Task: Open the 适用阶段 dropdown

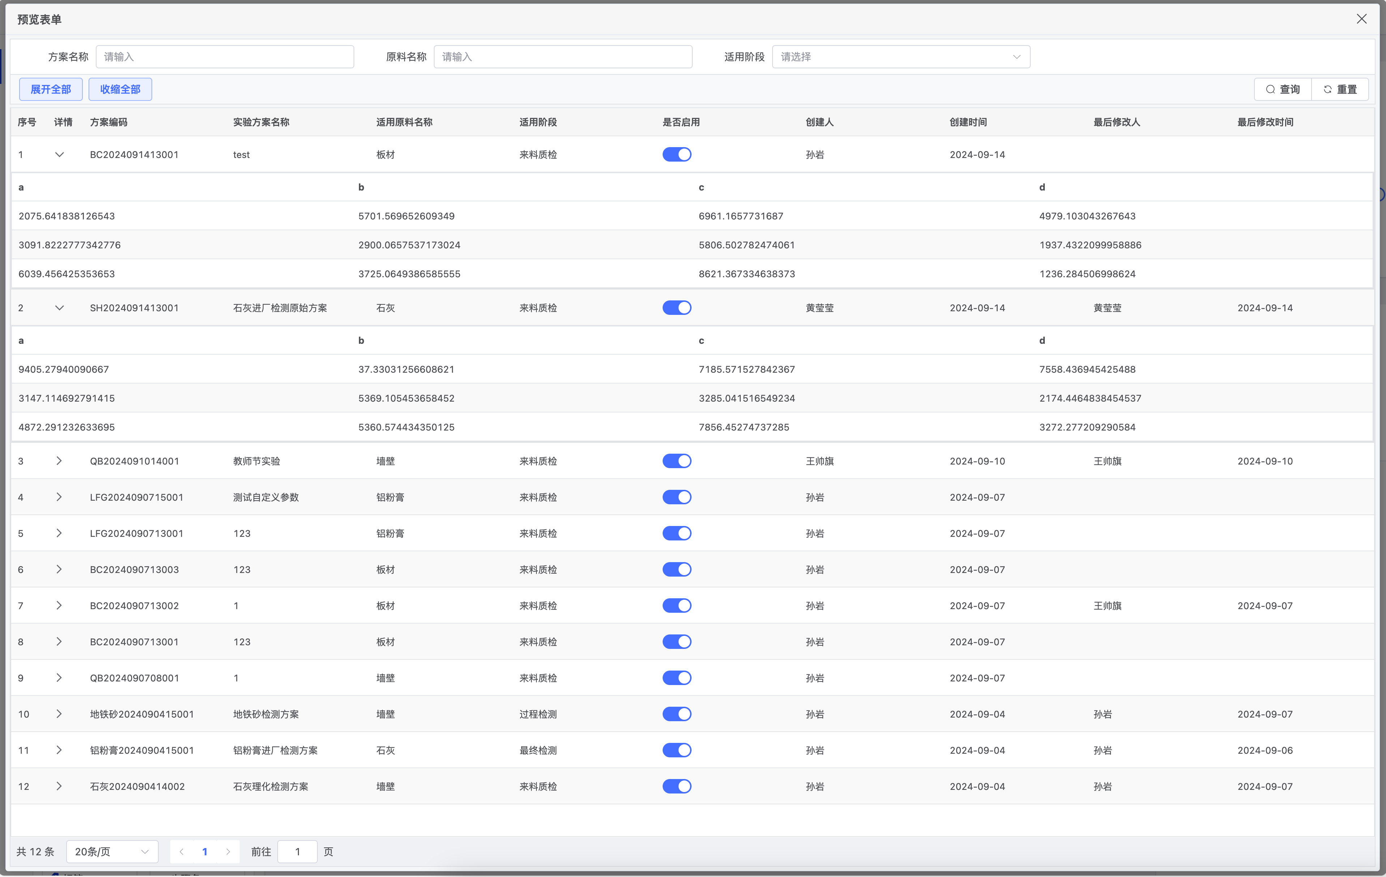Action: pyautogui.click(x=901, y=57)
